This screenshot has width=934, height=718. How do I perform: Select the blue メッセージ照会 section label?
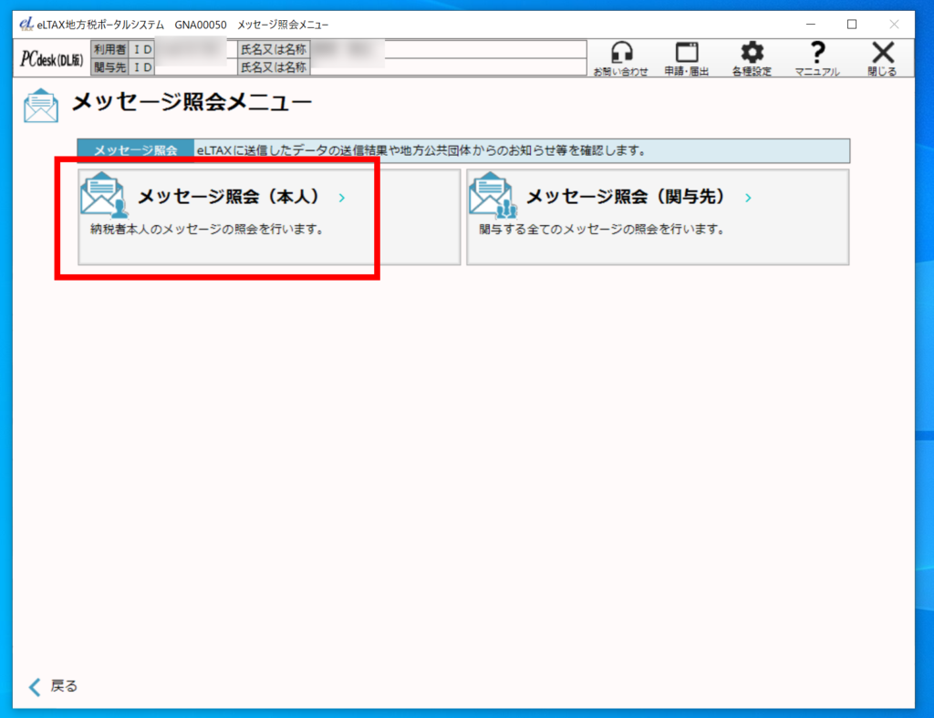[x=135, y=150]
